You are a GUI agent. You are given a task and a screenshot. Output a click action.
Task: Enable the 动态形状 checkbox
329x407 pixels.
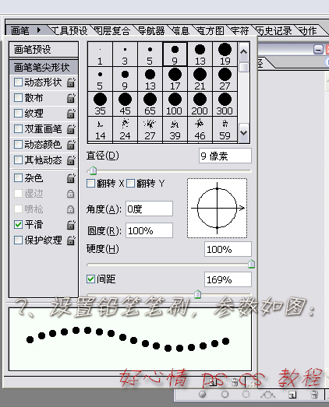18,82
